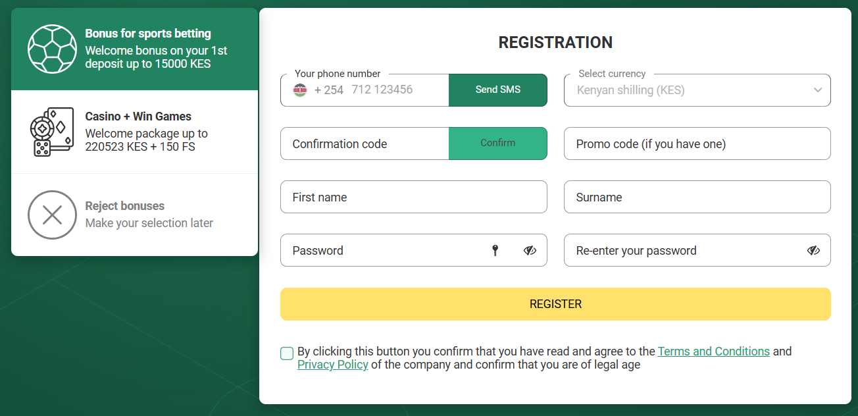This screenshot has width=858, height=416.
Task: Open the Privacy Policy link
Action: click(x=332, y=365)
